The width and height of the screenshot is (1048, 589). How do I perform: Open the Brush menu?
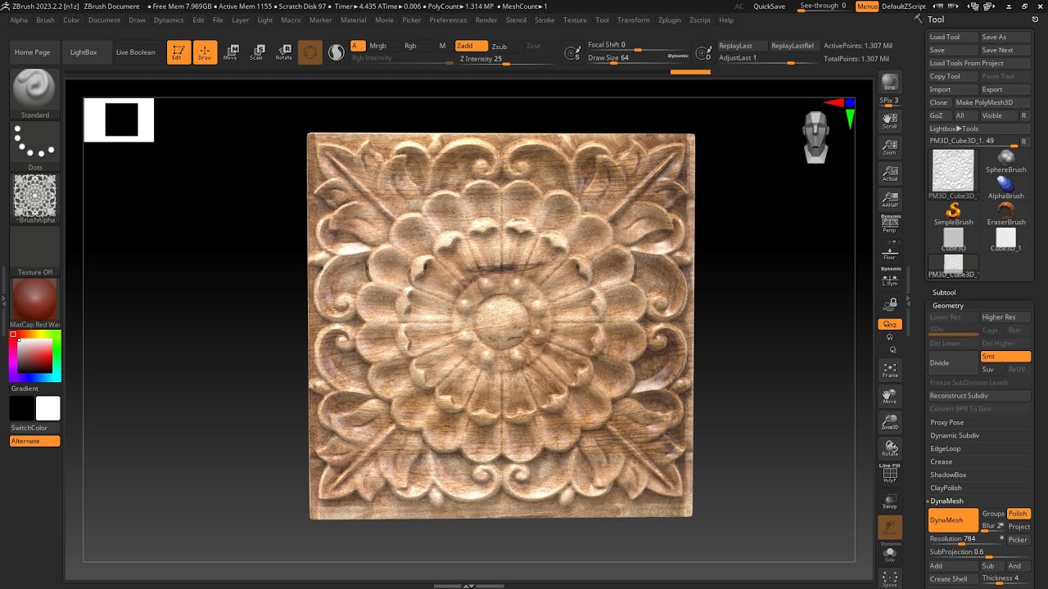[x=45, y=20]
